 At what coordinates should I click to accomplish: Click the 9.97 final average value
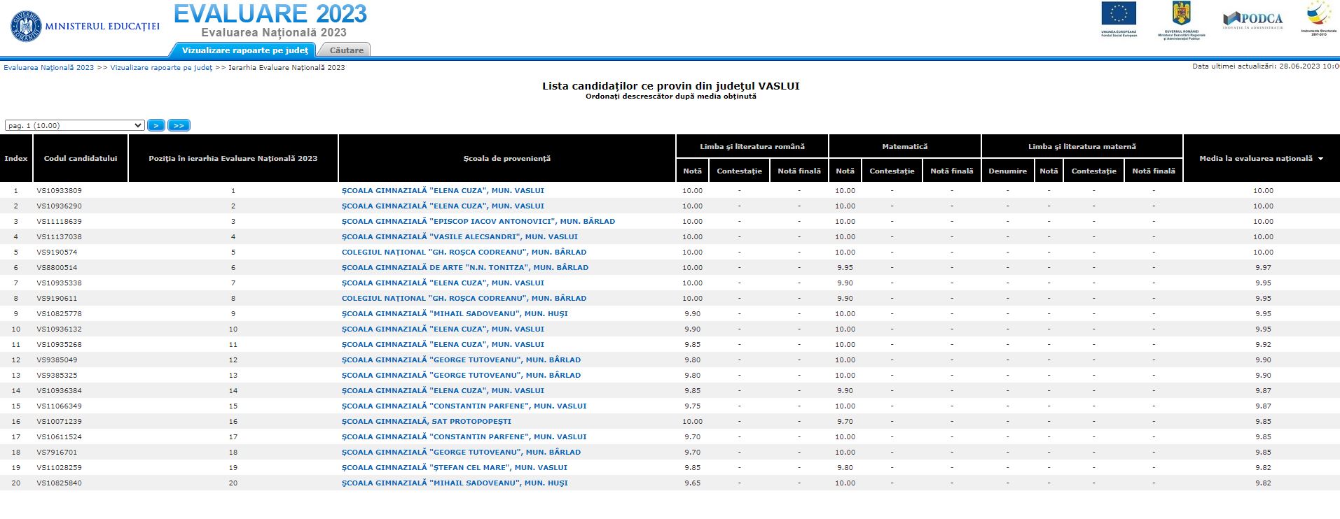(x=1263, y=267)
